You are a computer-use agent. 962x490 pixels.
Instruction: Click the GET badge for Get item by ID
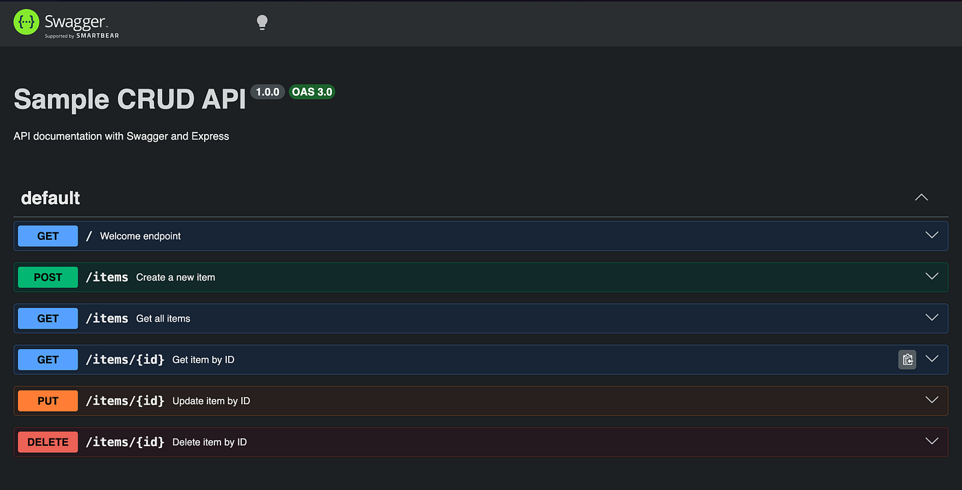(48, 359)
